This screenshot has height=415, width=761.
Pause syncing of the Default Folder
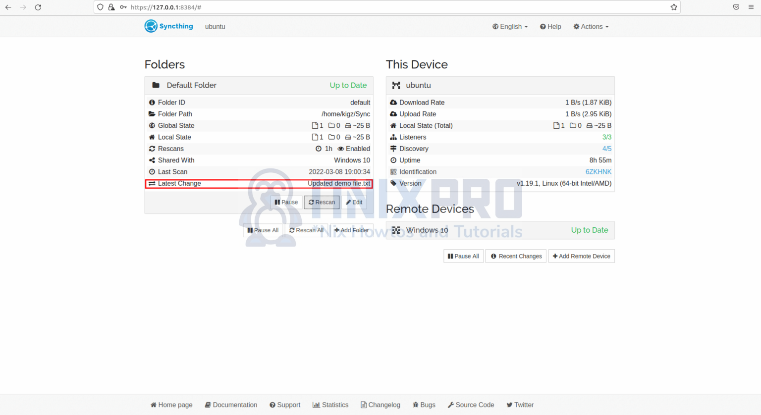[x=286, y=202]
